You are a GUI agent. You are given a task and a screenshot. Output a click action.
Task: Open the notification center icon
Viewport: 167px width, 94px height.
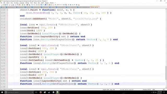[164, 92]
